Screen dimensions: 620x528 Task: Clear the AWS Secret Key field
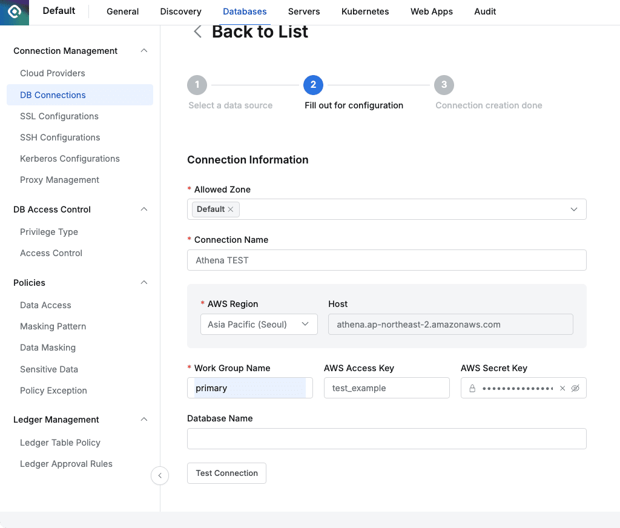[x=562, y=388]
